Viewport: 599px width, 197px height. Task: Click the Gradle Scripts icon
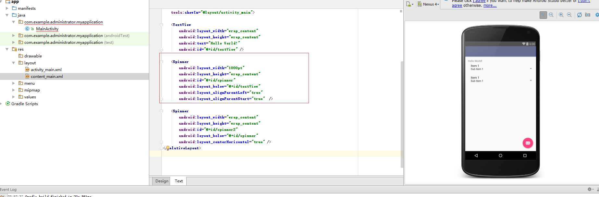pos(8,104)
